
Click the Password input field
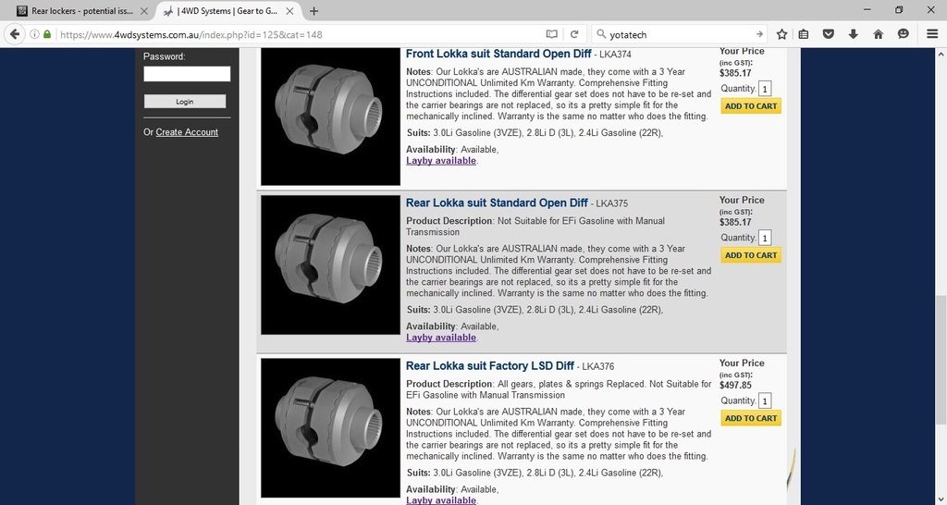187,74
